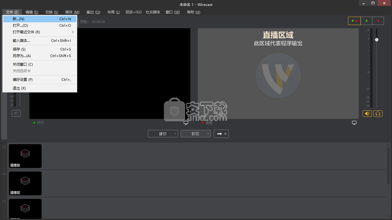Open the 硬切 transition dropdown arrow
The width and height of the screenshot is (392, 220).
click(x=175, y=134)
